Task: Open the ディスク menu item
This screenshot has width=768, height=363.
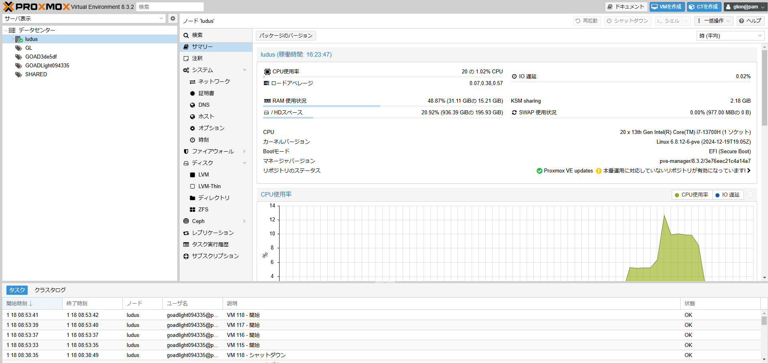Action: click(216, 163)
